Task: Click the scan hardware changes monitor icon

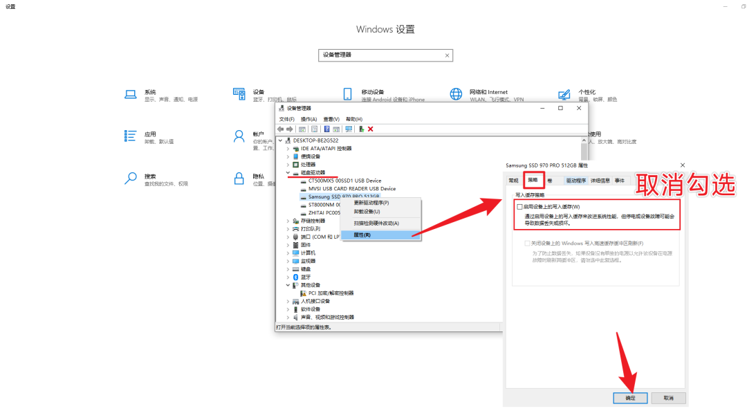Action: point(349,129)
